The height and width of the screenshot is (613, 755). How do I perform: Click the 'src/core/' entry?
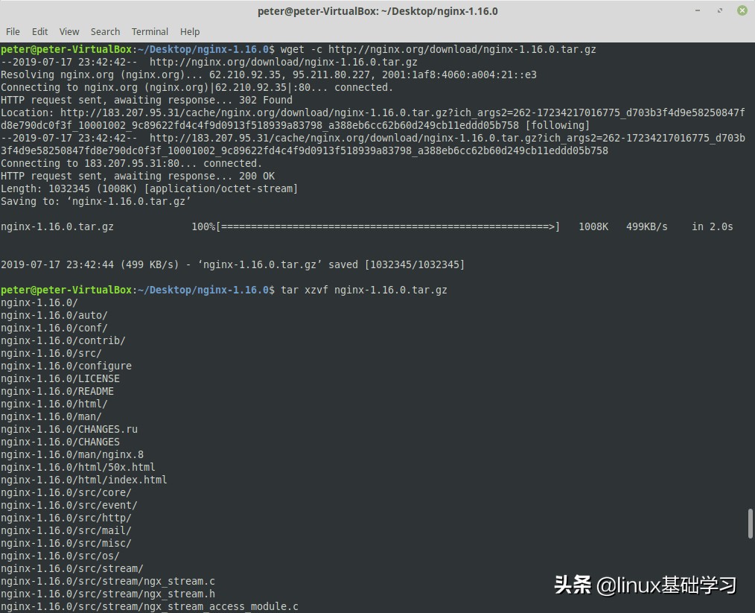66,492
